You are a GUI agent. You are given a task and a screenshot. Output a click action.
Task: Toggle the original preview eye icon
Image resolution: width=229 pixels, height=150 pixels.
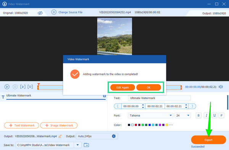[x=40, y=13]
